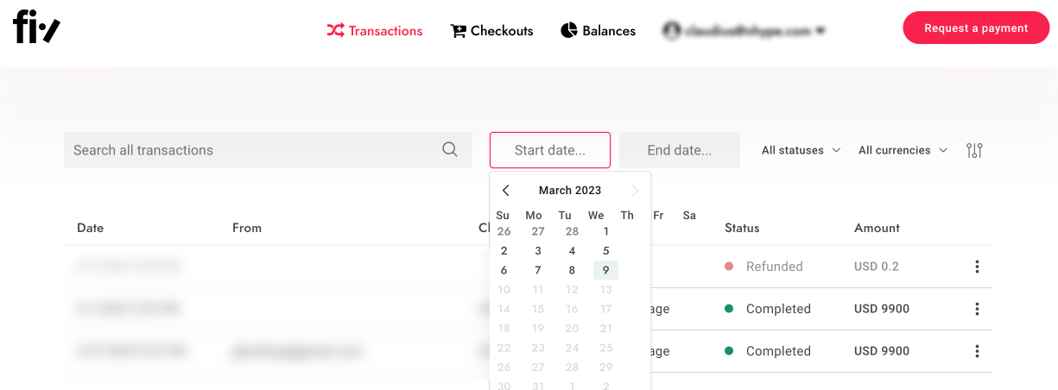Screen dimensions: 1058x390
Task: Go to previous month in calendar
Action: [x=506, y=191]
